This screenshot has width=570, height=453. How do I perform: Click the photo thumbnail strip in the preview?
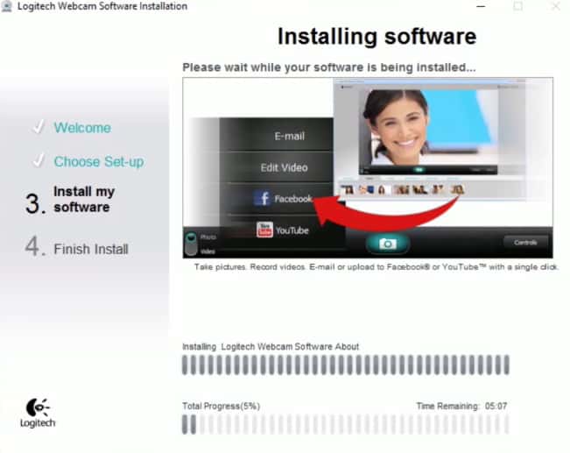pyautogui.click(x=402, y=189)
